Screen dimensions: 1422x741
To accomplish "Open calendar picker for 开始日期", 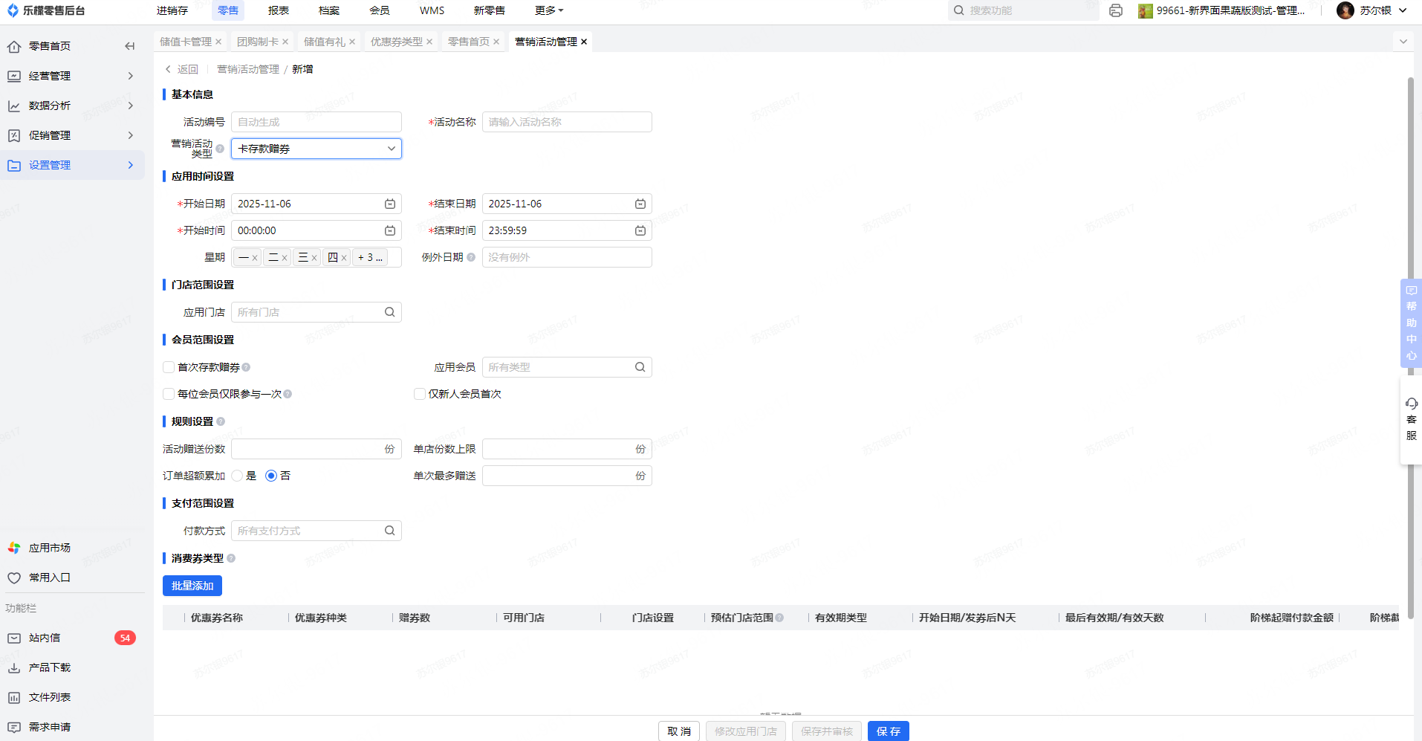I will (x=389, y=204).
